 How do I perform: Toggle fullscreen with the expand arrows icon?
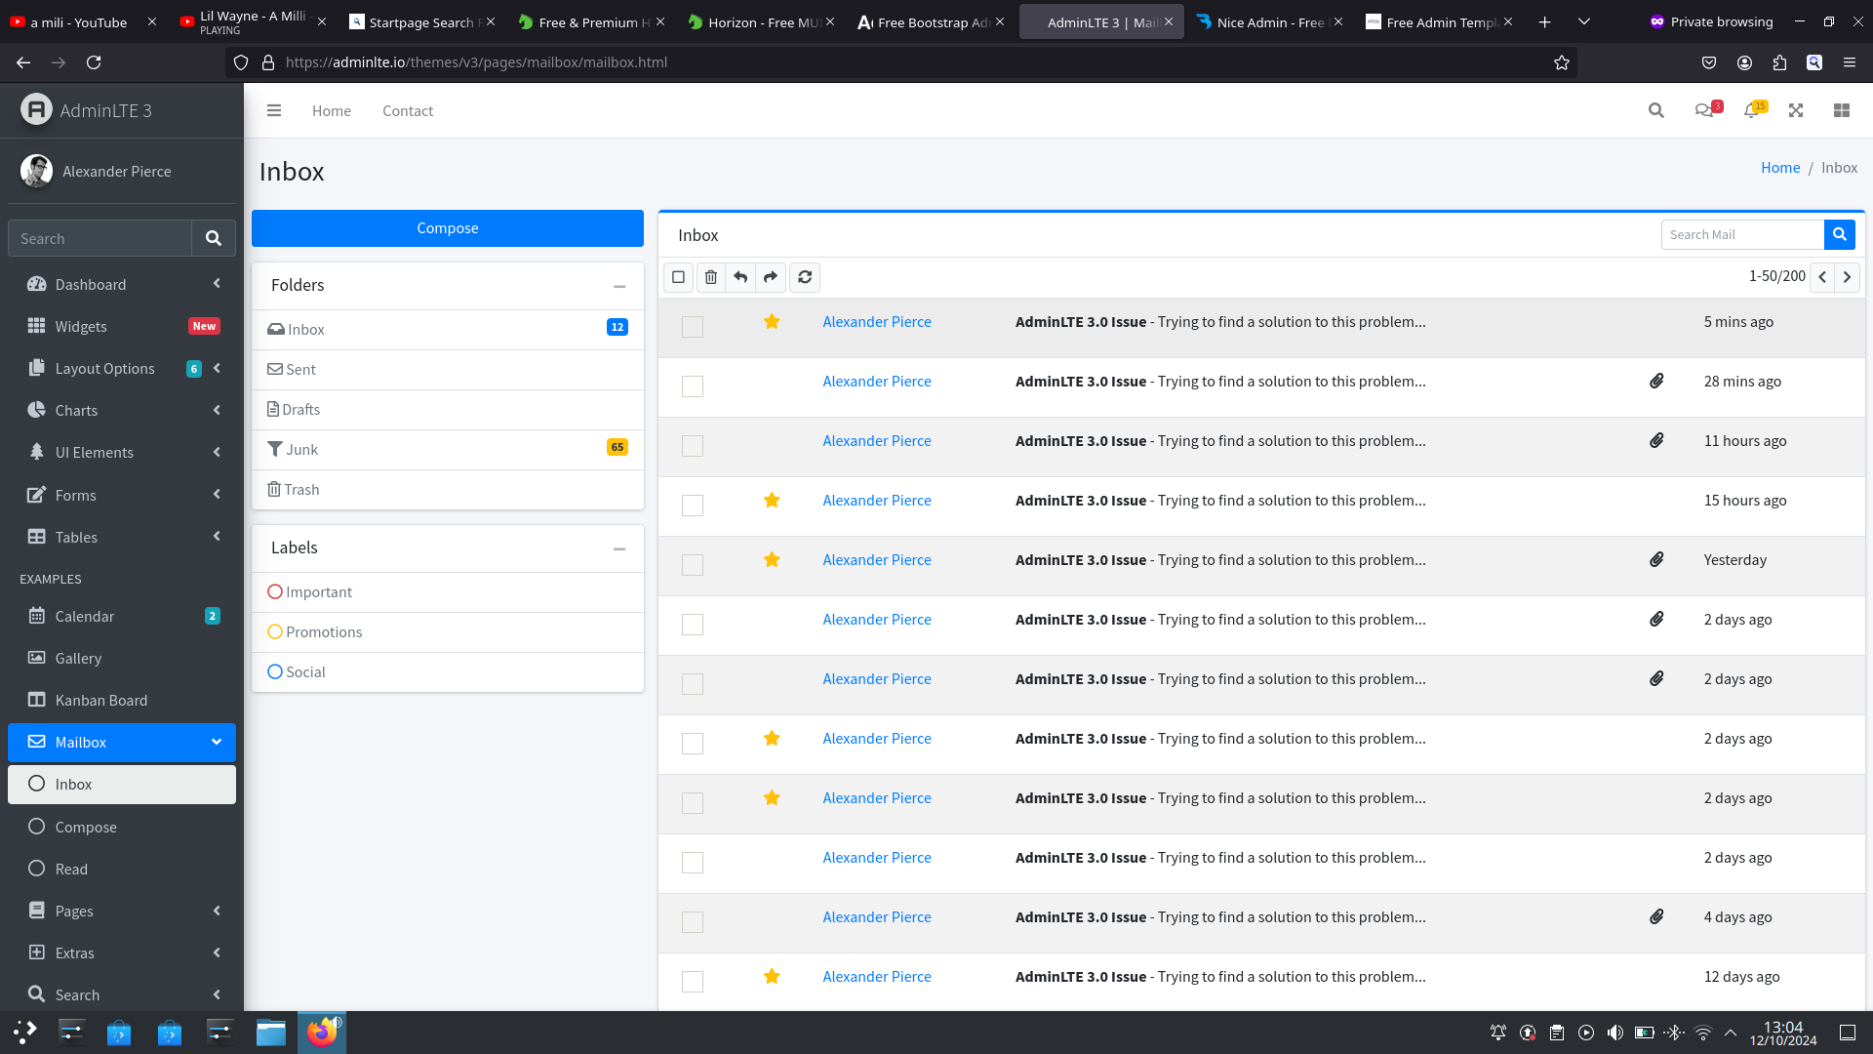coord(1796,110)
